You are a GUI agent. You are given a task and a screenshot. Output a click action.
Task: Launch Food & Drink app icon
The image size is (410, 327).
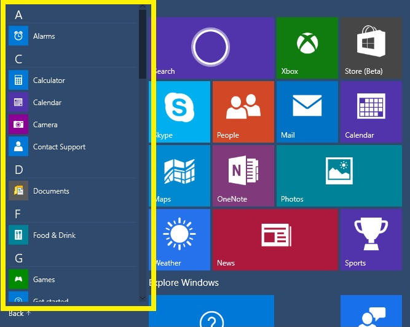(x=18, y=235)
